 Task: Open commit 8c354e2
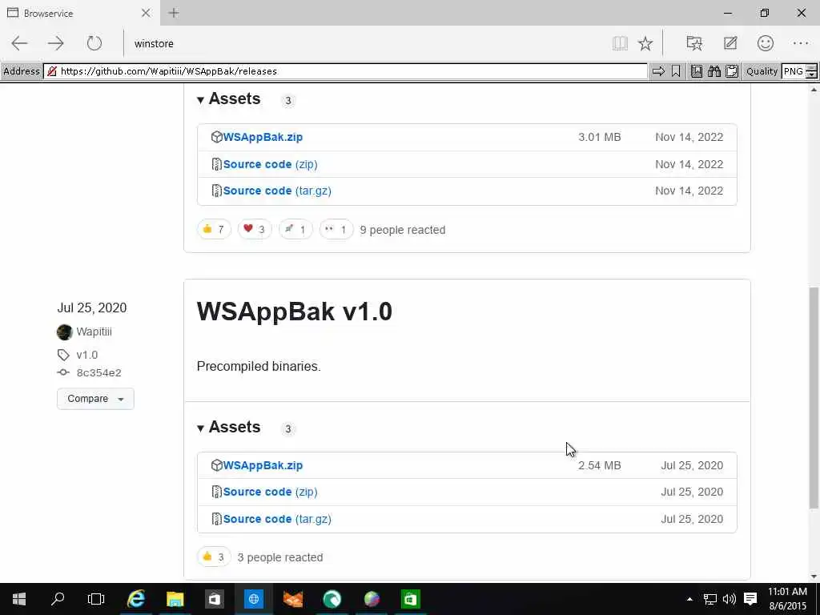(x=98, y=373)
